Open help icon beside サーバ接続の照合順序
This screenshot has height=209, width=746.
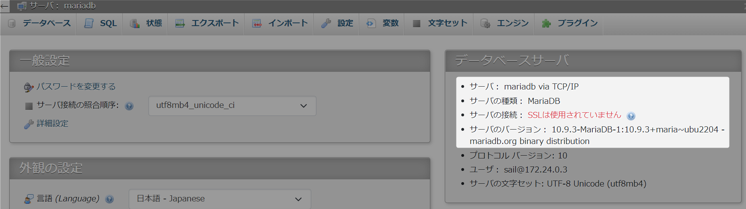click(129, 106)
